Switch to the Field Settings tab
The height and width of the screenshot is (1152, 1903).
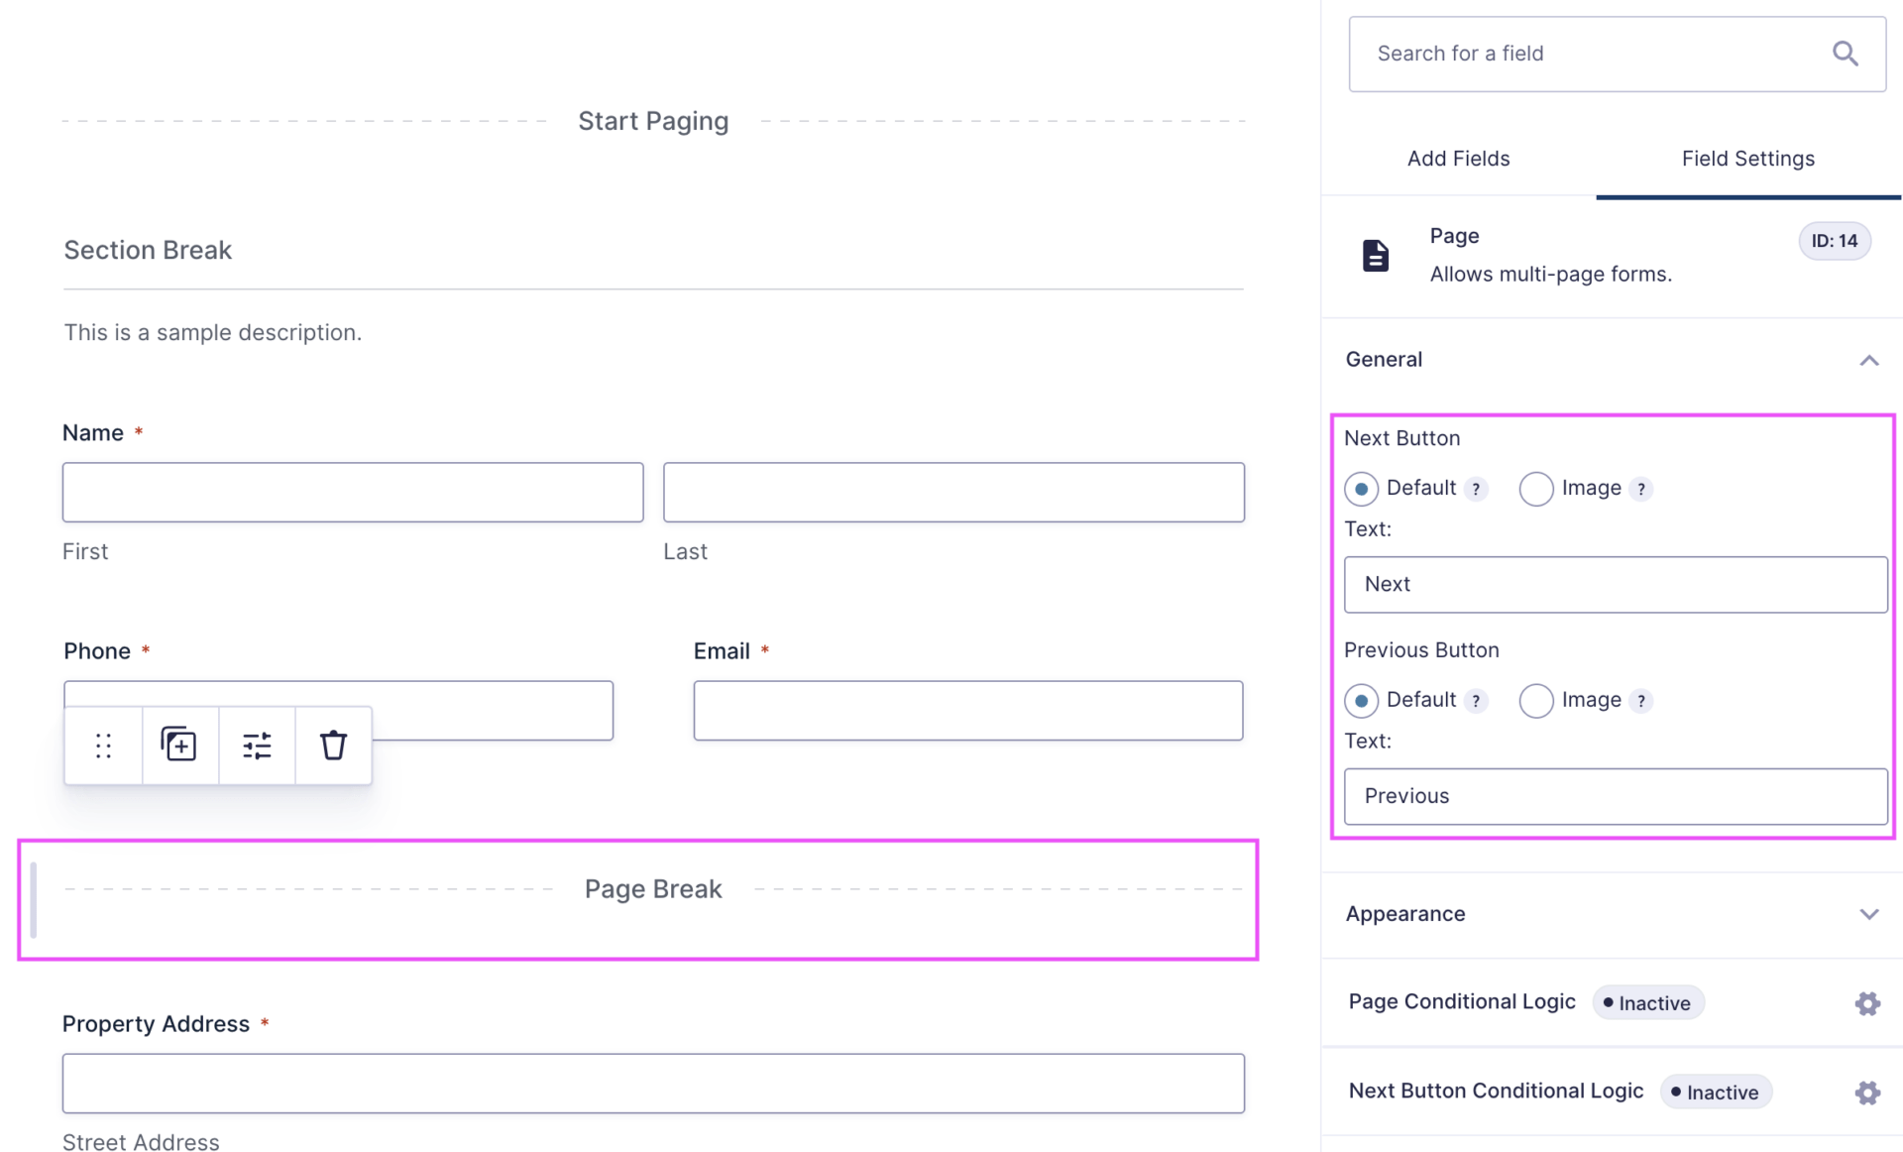pos(1747,159)
